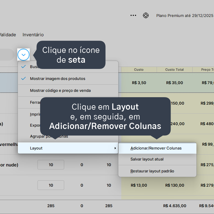Click the R$ 4.635,00 total footer value
Image resolution: width=214 pixels, height=214 pixels.
pos(174,206)
